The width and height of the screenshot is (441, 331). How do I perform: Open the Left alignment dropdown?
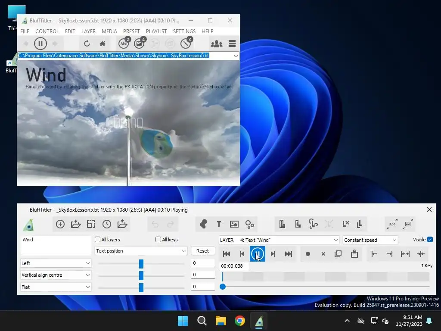coord(56,263)
